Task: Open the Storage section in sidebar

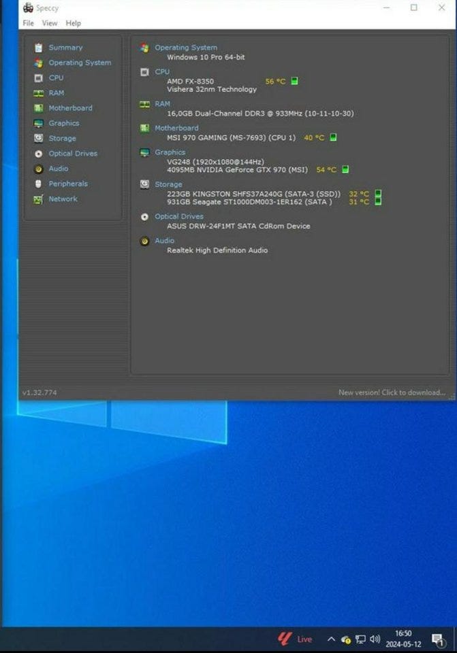Action: pos(62,138)
